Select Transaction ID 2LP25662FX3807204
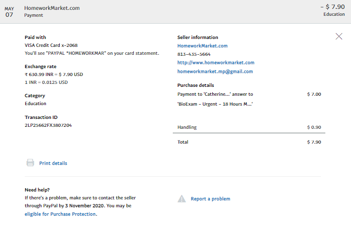This screenshot has height=228, width=351. (48, 125)
